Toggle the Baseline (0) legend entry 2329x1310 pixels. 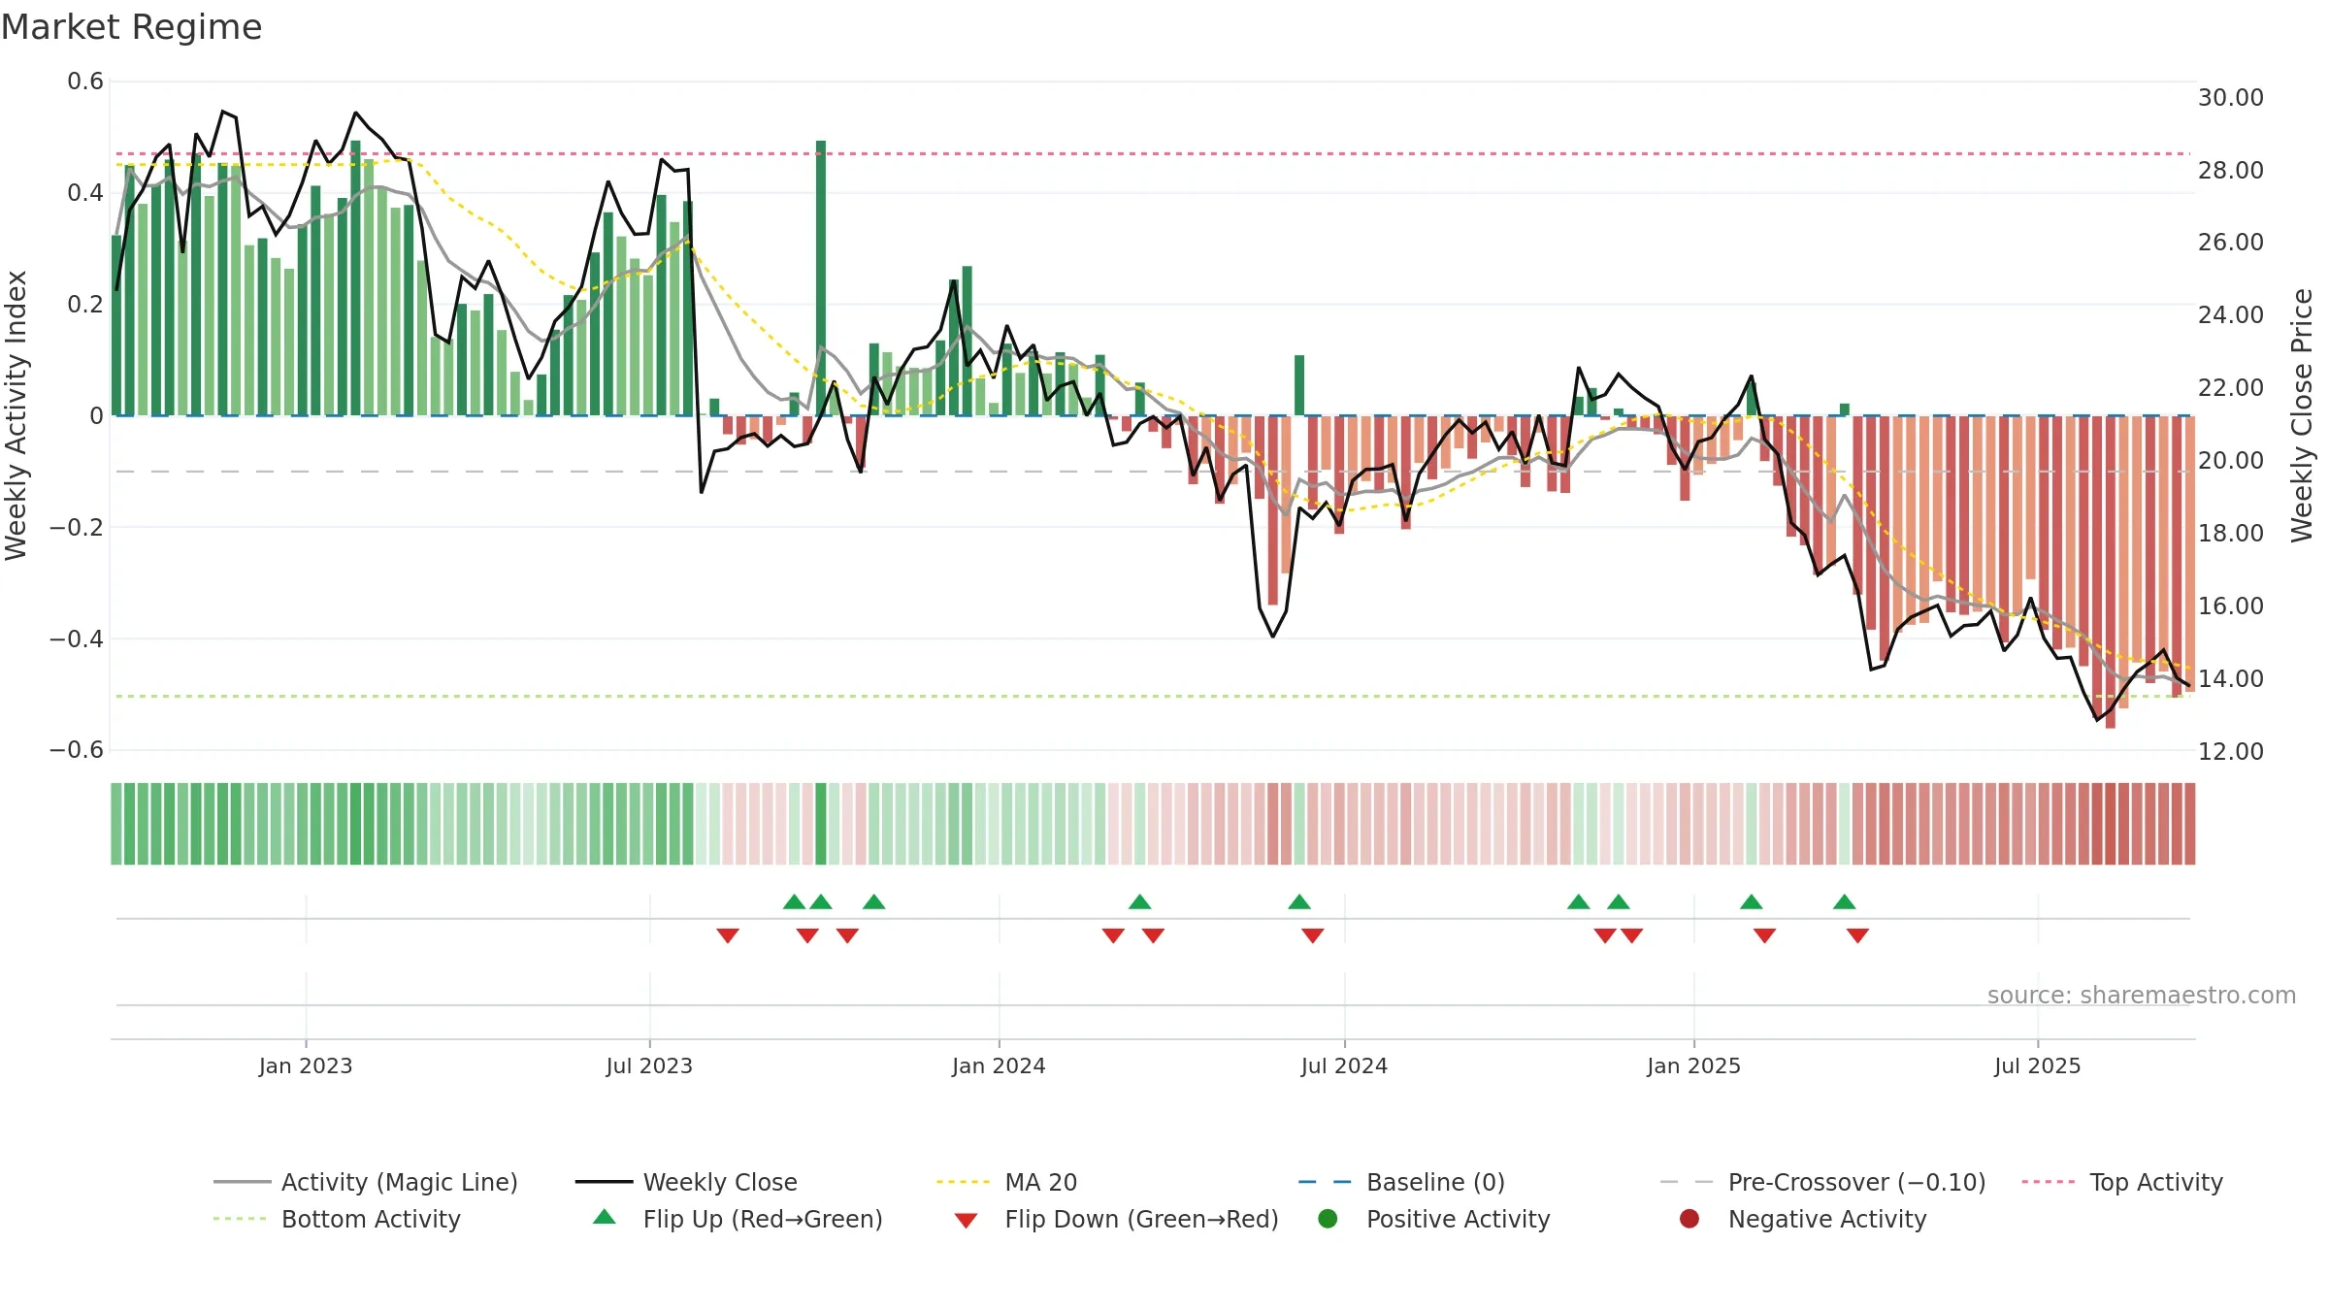pyautogui.click(x=1401, y=1182)
